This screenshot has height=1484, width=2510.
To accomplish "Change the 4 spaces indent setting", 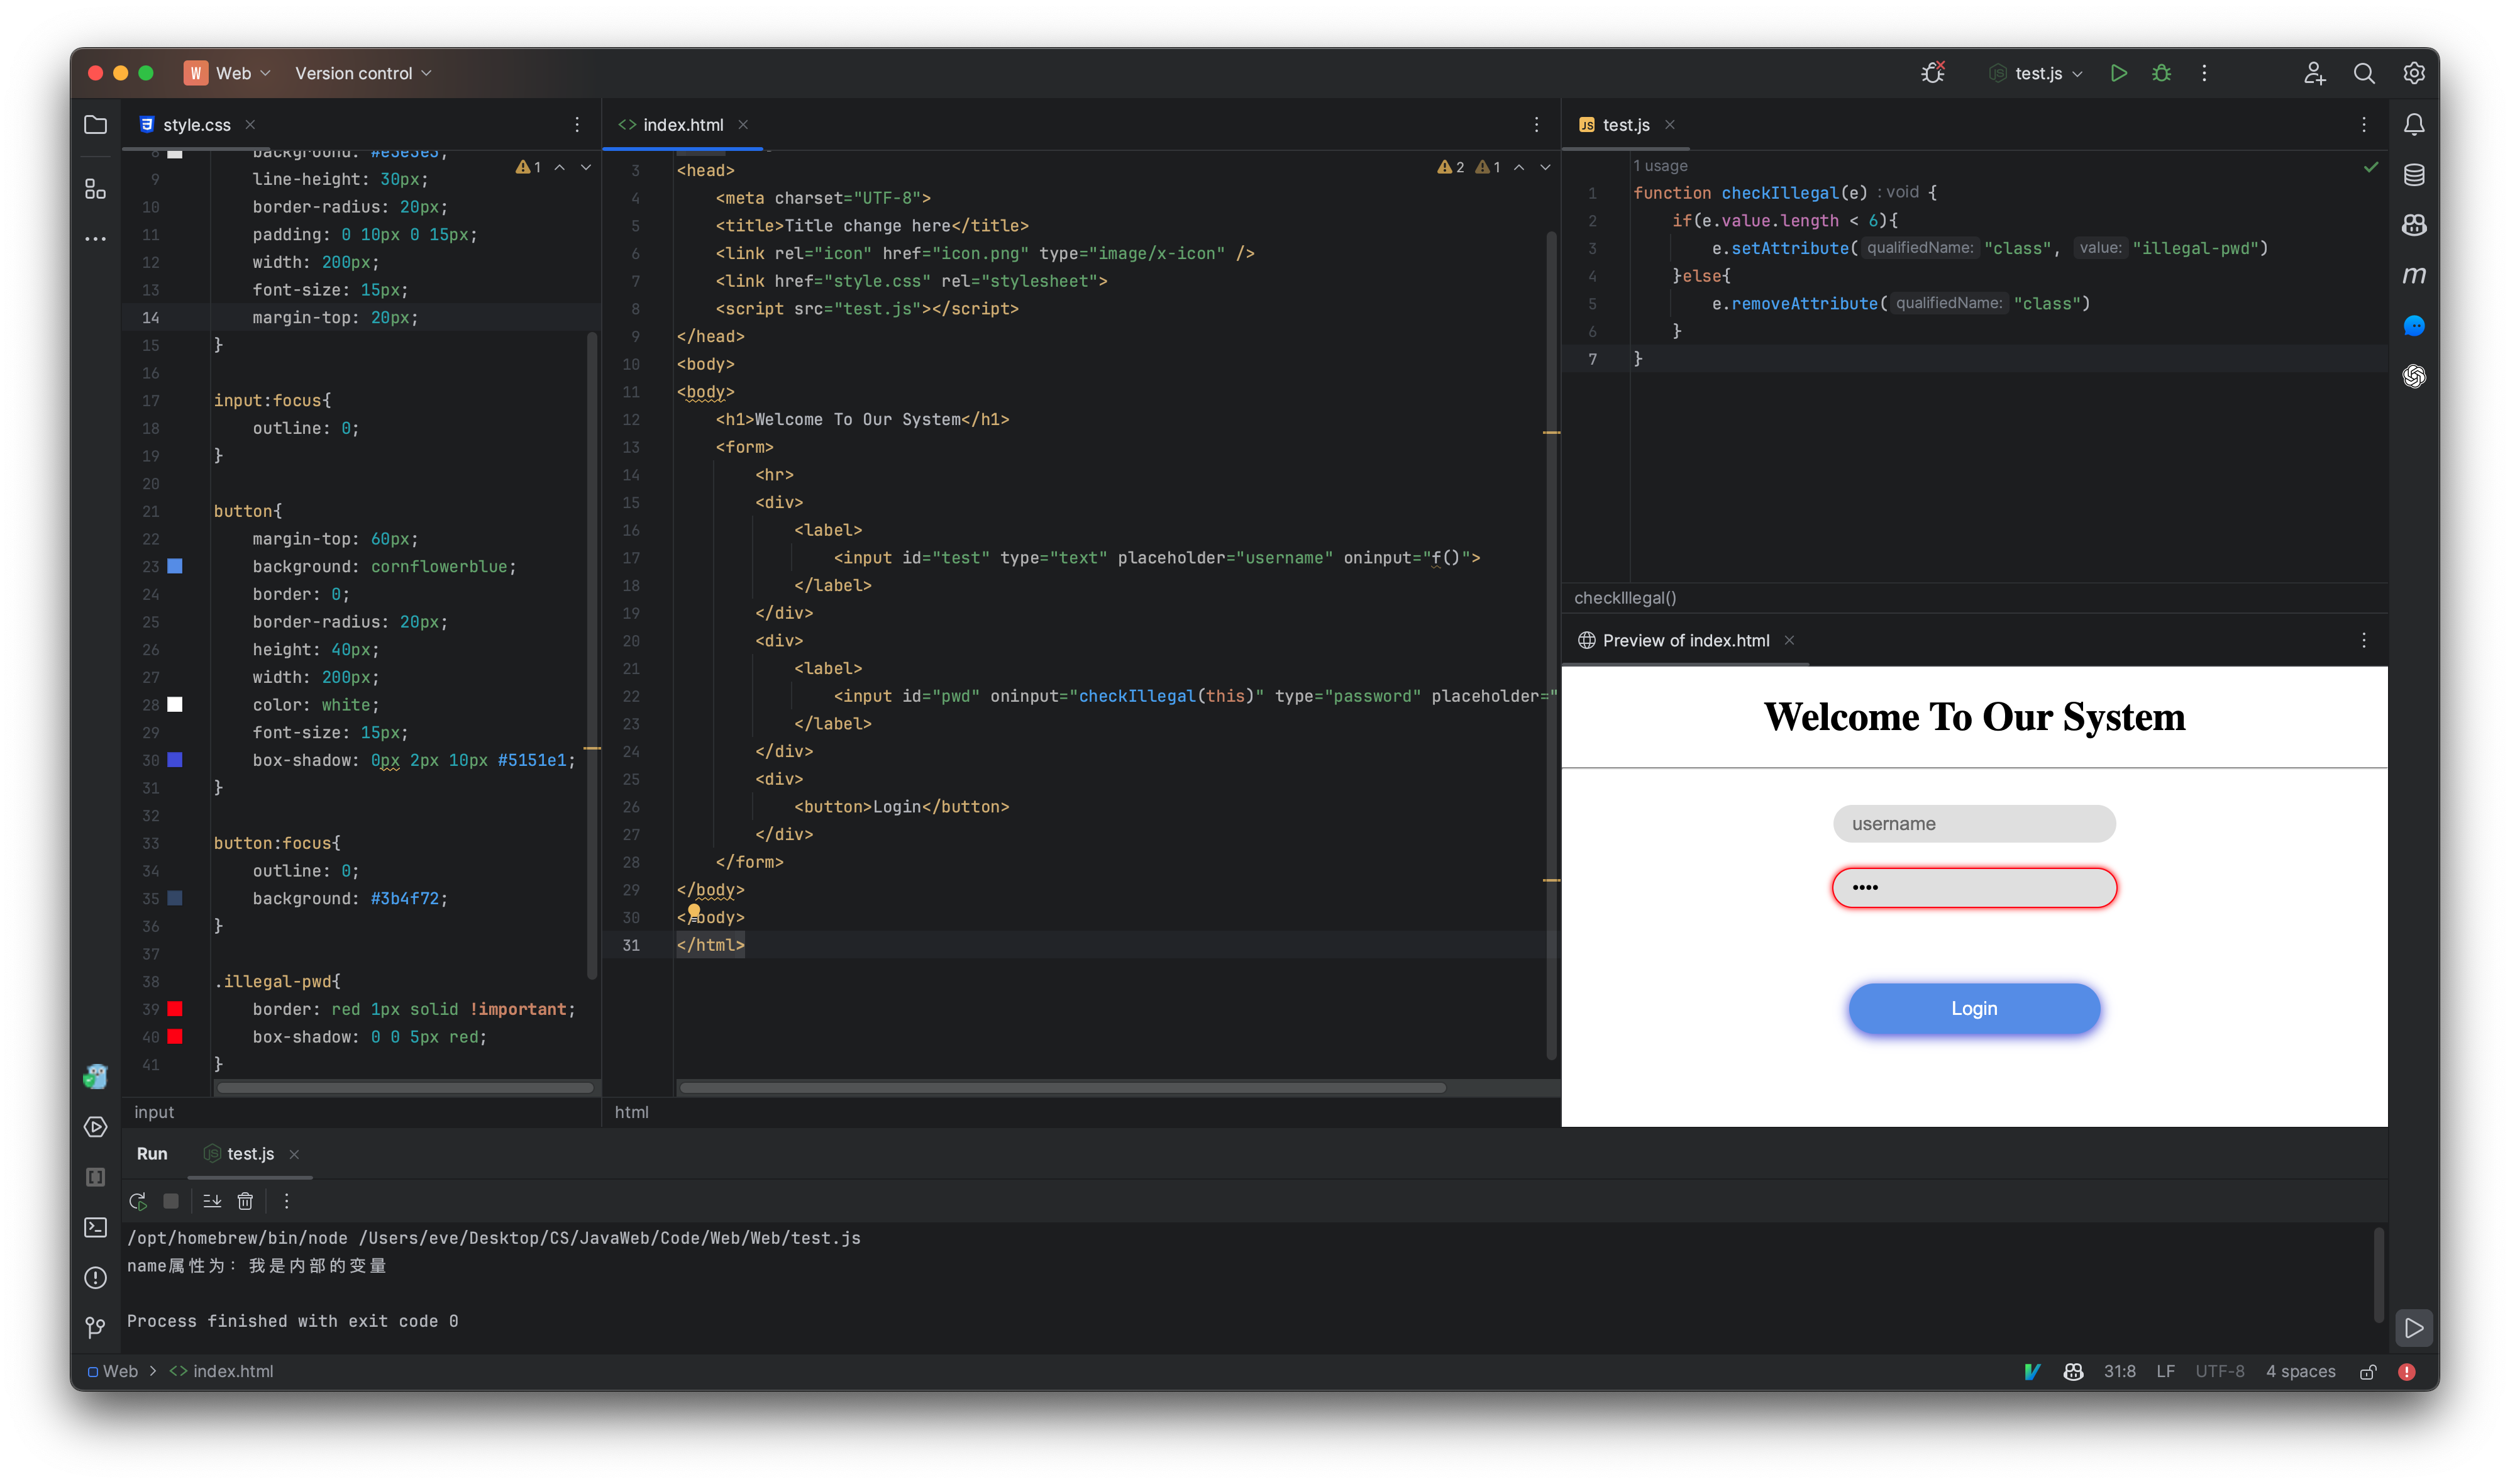I will 2300,1372.
